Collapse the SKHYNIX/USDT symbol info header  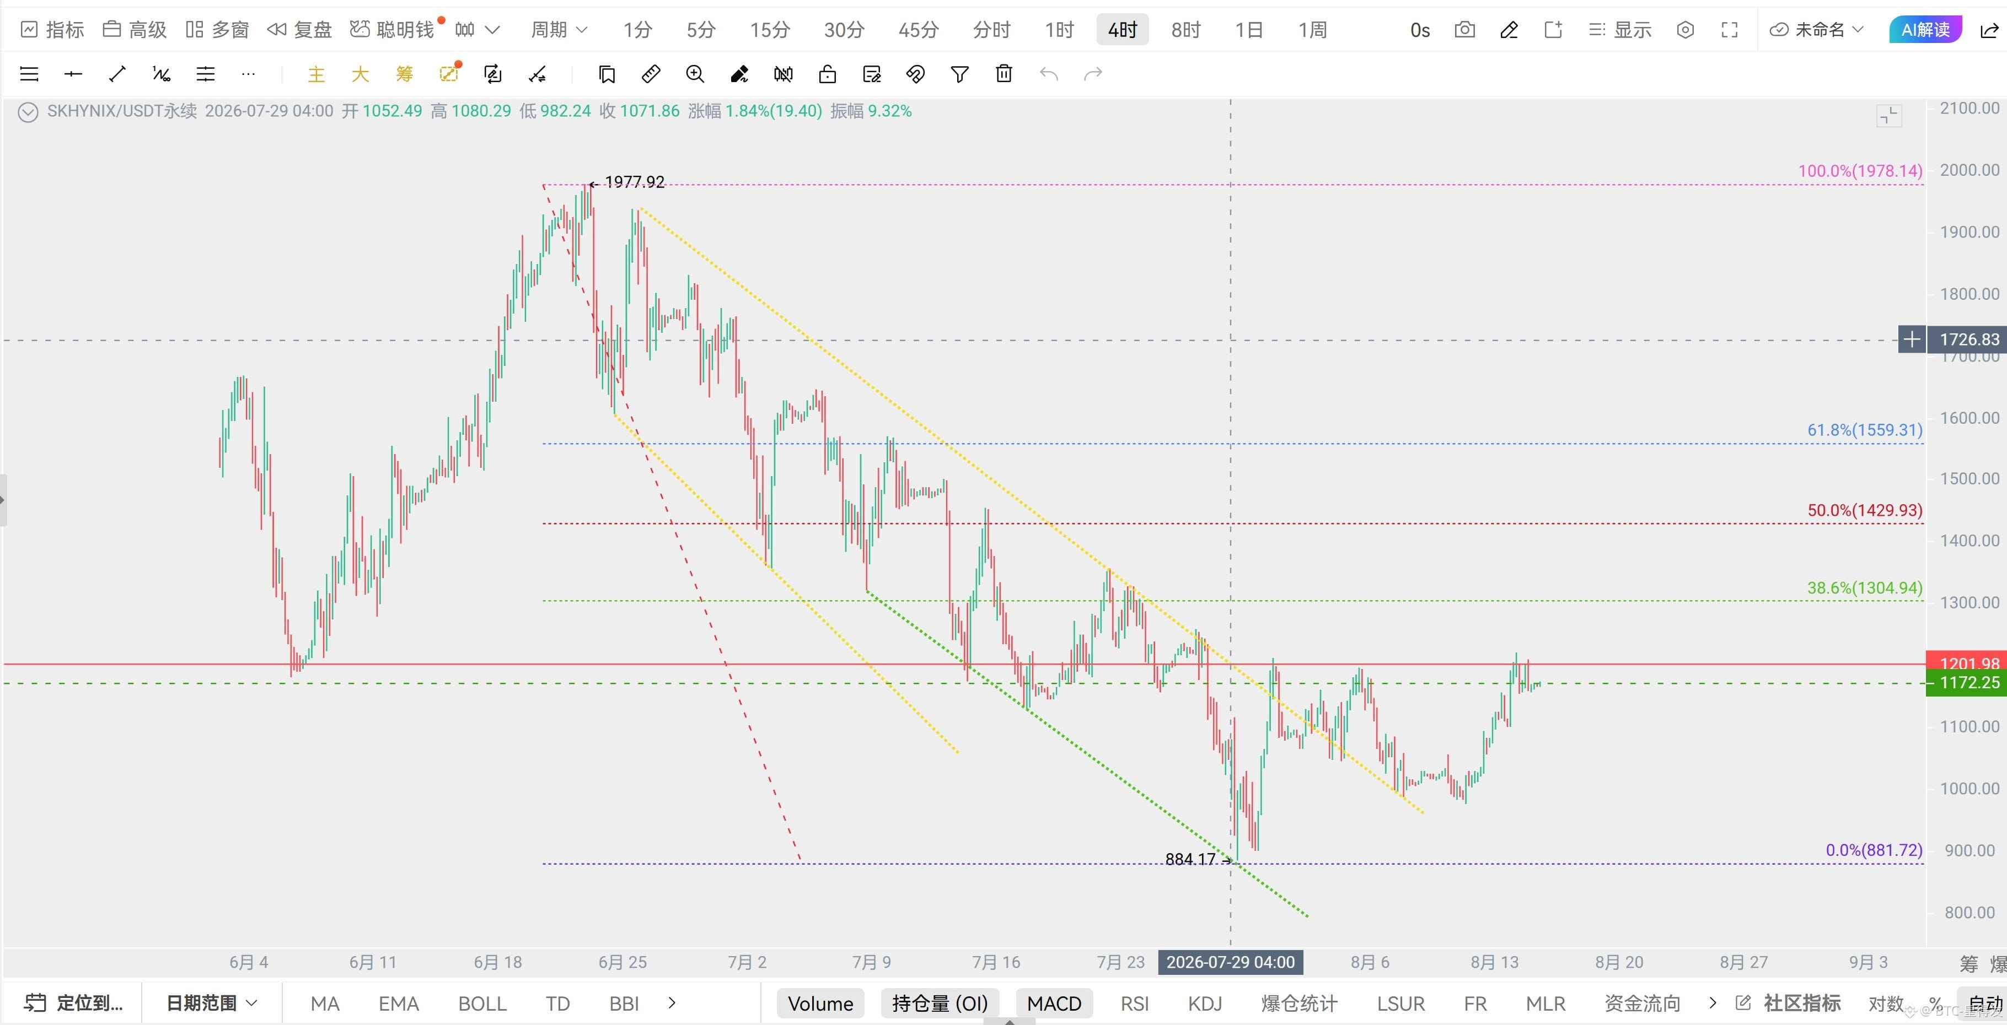tap(28, 112)
